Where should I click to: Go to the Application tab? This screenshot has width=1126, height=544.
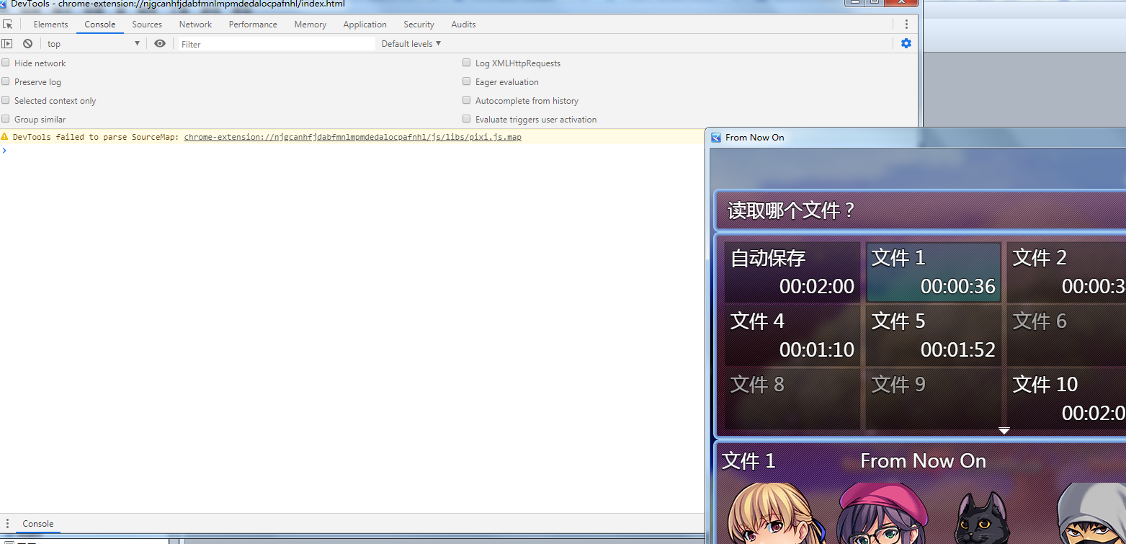(x=365, y=24)
